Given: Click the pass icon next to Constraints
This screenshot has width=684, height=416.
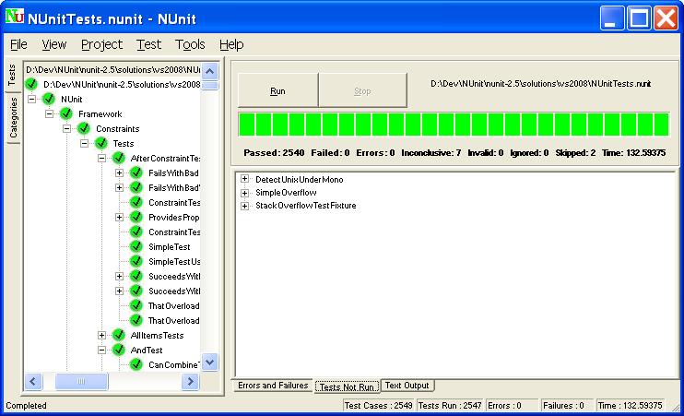Looking at the screenshot, I should click(84, 129).
